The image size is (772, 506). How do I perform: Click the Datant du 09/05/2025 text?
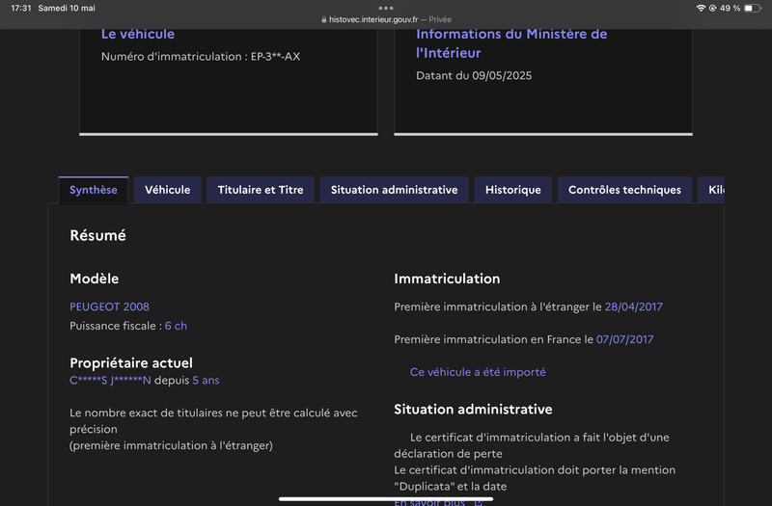pyautogui.click(x=474, y=76)
